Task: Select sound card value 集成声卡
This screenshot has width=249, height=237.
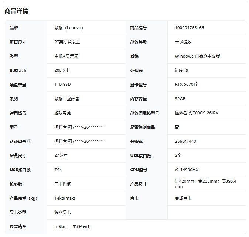Action: pyautogui.click(x=183, y=198)
